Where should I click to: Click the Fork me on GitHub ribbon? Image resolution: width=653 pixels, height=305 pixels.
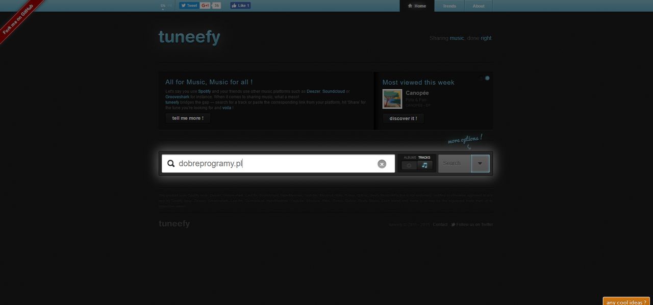coord(19,19)
